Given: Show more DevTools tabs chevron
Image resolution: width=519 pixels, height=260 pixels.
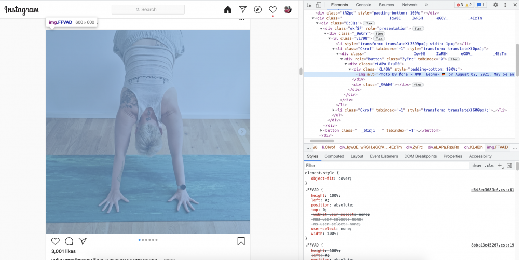Looking at the screenshot, I should coord(426,5).
